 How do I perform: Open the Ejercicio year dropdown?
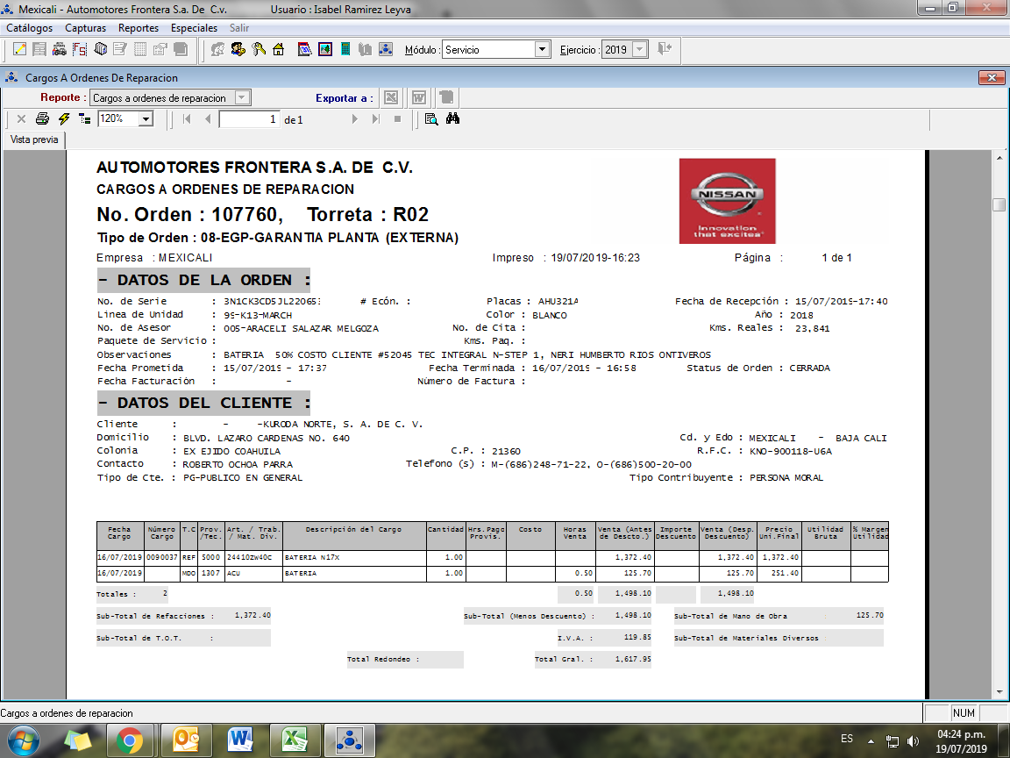640,50
